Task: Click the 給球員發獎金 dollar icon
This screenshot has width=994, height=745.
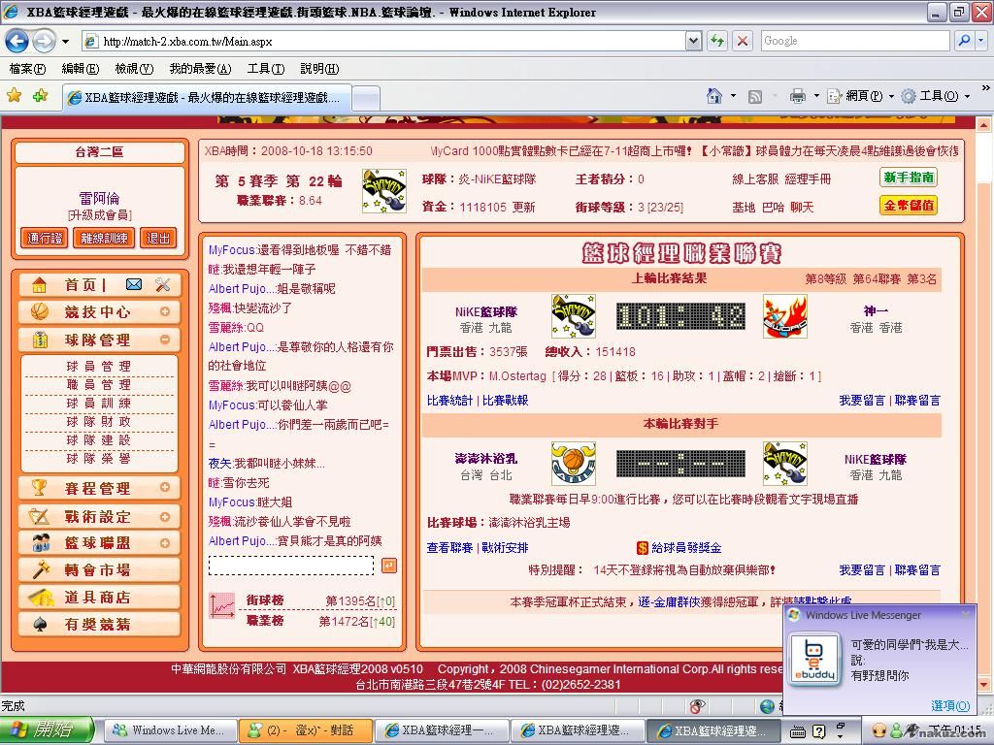Action: (x=643, y=548)
